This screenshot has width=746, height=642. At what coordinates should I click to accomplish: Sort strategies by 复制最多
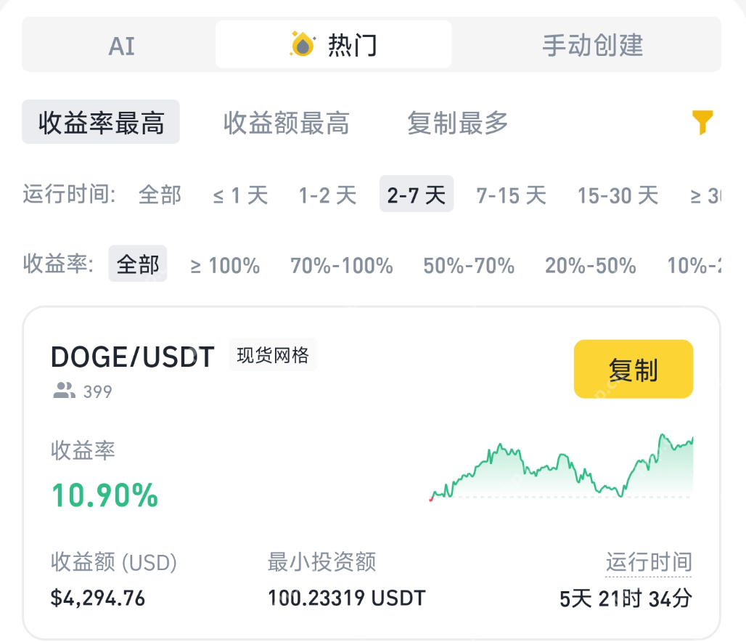tap(456, 123)
